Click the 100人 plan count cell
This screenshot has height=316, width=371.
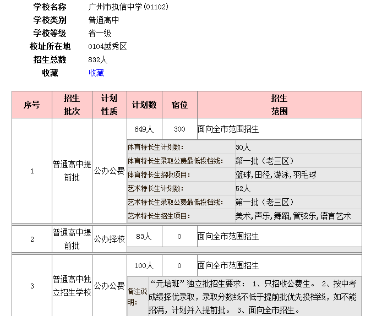(x=144, y=265)
